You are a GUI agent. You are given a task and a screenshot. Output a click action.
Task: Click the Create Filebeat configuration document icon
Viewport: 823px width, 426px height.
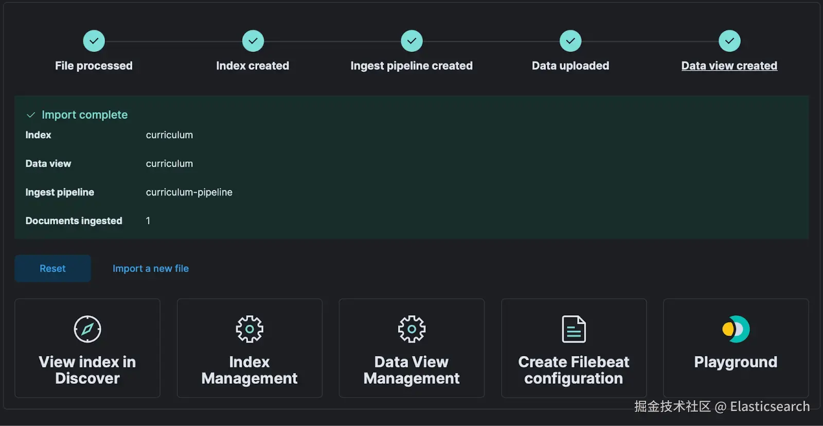click(x=574, y=329)
